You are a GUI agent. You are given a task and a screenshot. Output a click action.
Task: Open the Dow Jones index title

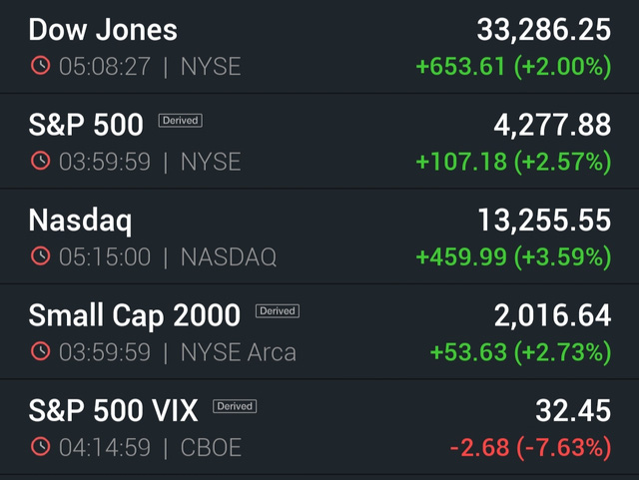point(103,30)
